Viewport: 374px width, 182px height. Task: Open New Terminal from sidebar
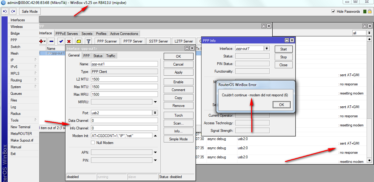tap(23, 127)
